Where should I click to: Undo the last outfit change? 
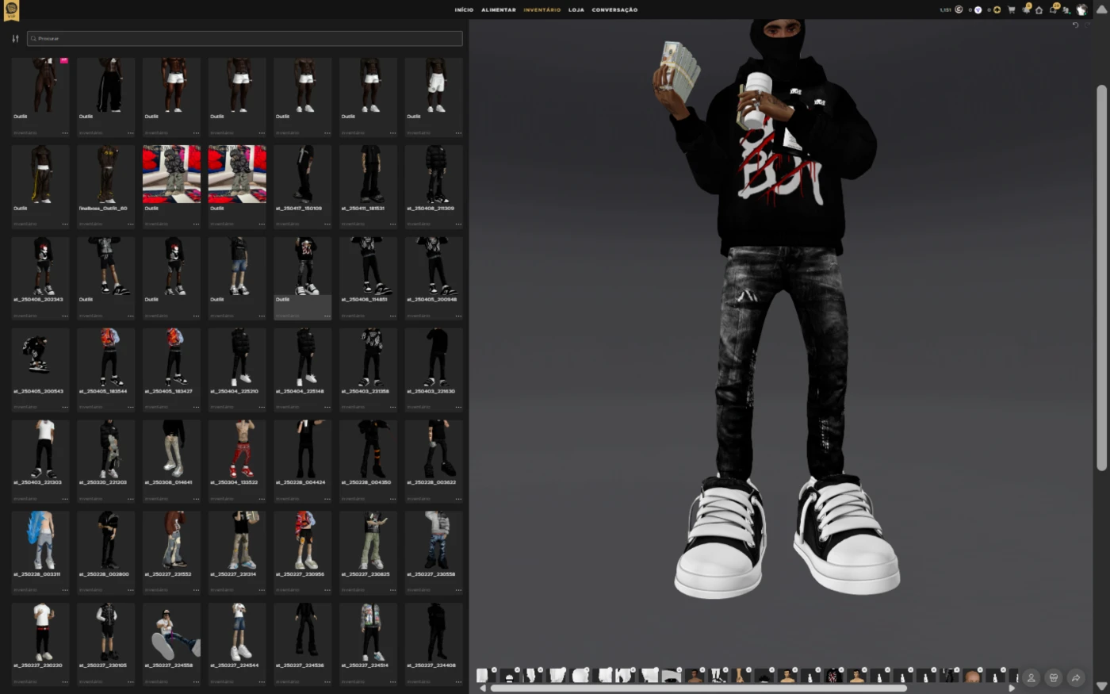1076,25
